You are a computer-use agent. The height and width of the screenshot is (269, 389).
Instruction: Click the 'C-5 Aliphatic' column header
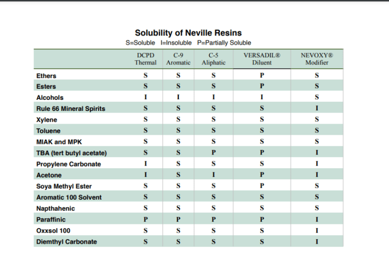[x=213, y=59]
